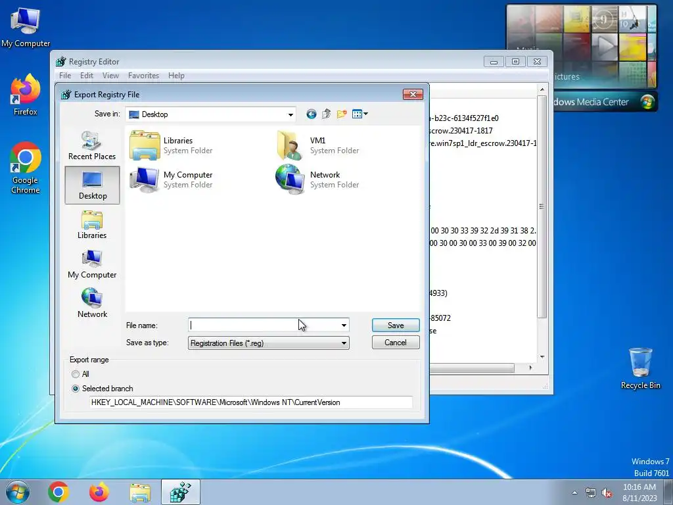
Task: Open the Network system folder in file list
Action: coord(317,180)
